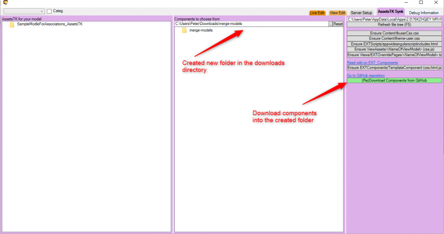Switch to the Live Edit tab
The height and width of the screenshot is (234, 444).
[x=317, y=13]
